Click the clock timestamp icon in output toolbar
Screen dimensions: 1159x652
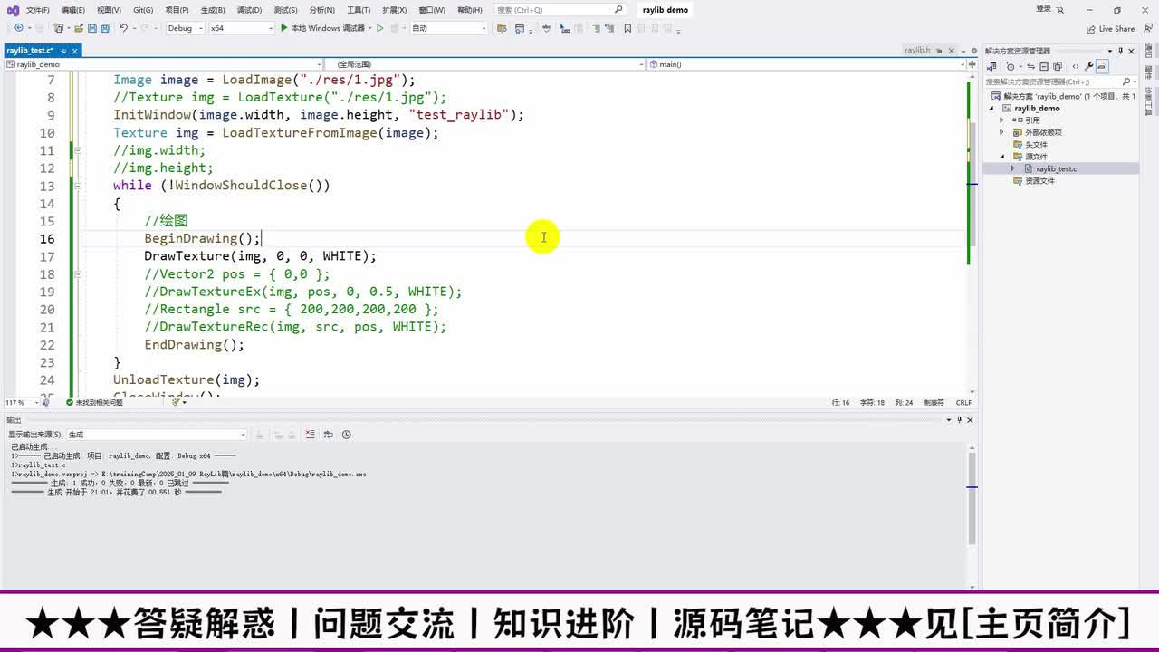tap(346, 435)
